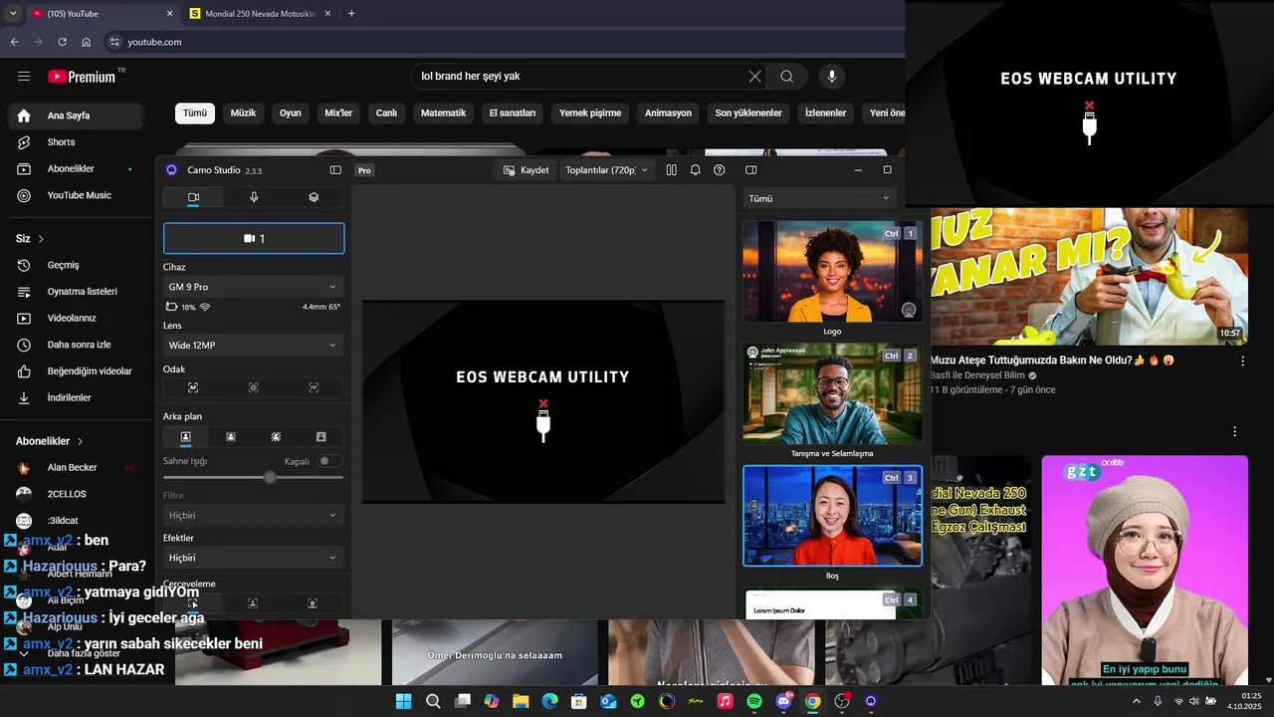This screenshot has width=1274, height=717.
Task: Pause Camo video feed
Action: pyautogui.click(x=671, y=170)
